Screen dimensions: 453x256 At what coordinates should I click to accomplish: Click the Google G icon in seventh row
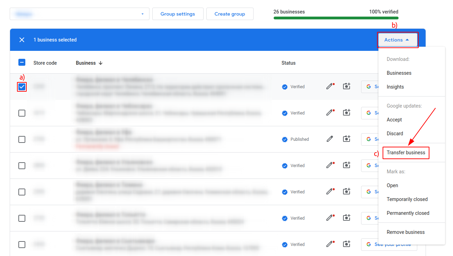tap(369, 244)
